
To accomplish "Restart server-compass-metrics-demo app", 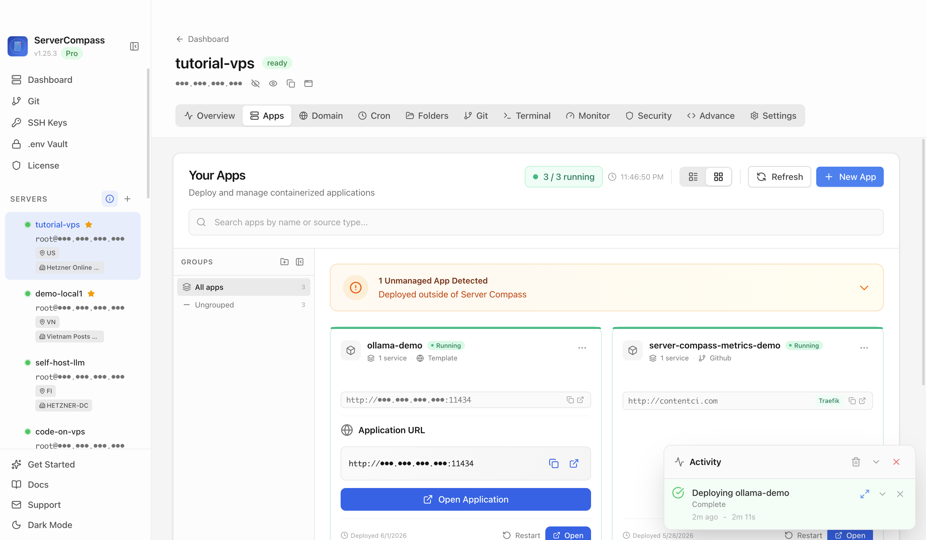I will pos(803,535).
